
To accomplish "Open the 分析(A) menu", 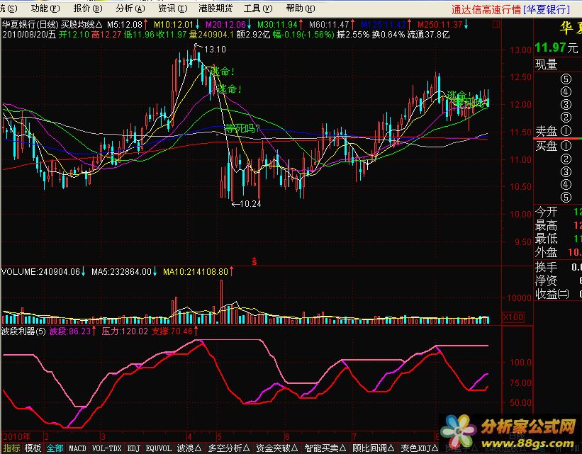I will (x=130, y=8).
